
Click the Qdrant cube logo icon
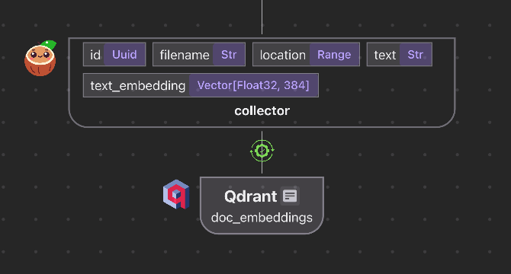176,194
